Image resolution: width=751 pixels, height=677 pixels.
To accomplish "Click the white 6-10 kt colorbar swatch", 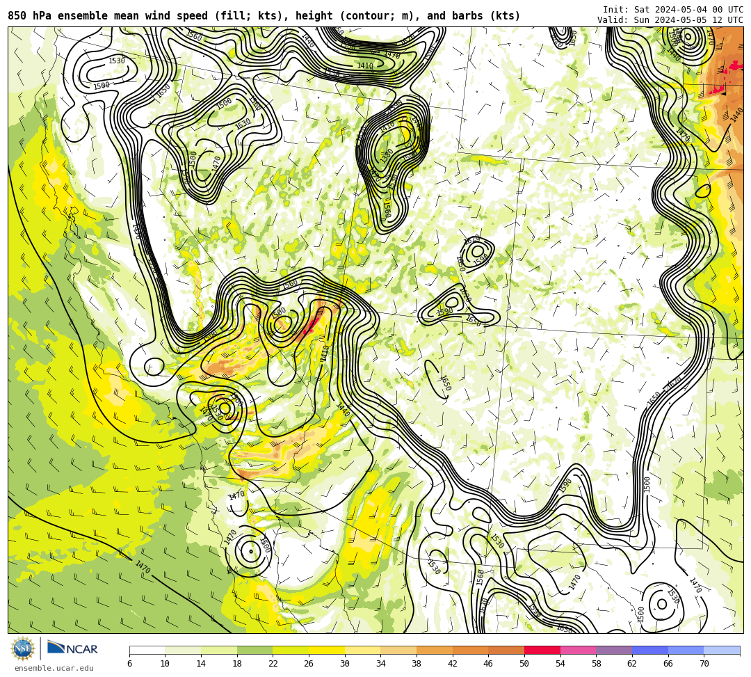I will click(x=147, y=651).
